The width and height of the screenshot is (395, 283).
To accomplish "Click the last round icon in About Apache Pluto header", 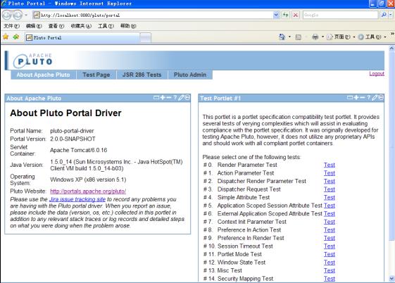I will point(187,97).
